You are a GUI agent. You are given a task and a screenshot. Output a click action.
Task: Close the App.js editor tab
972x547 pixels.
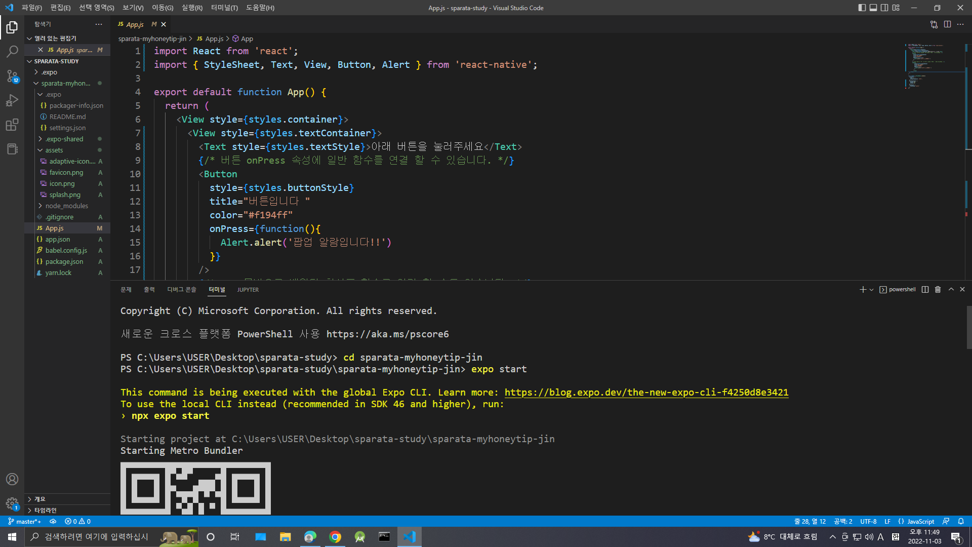[x=164, y=24]
